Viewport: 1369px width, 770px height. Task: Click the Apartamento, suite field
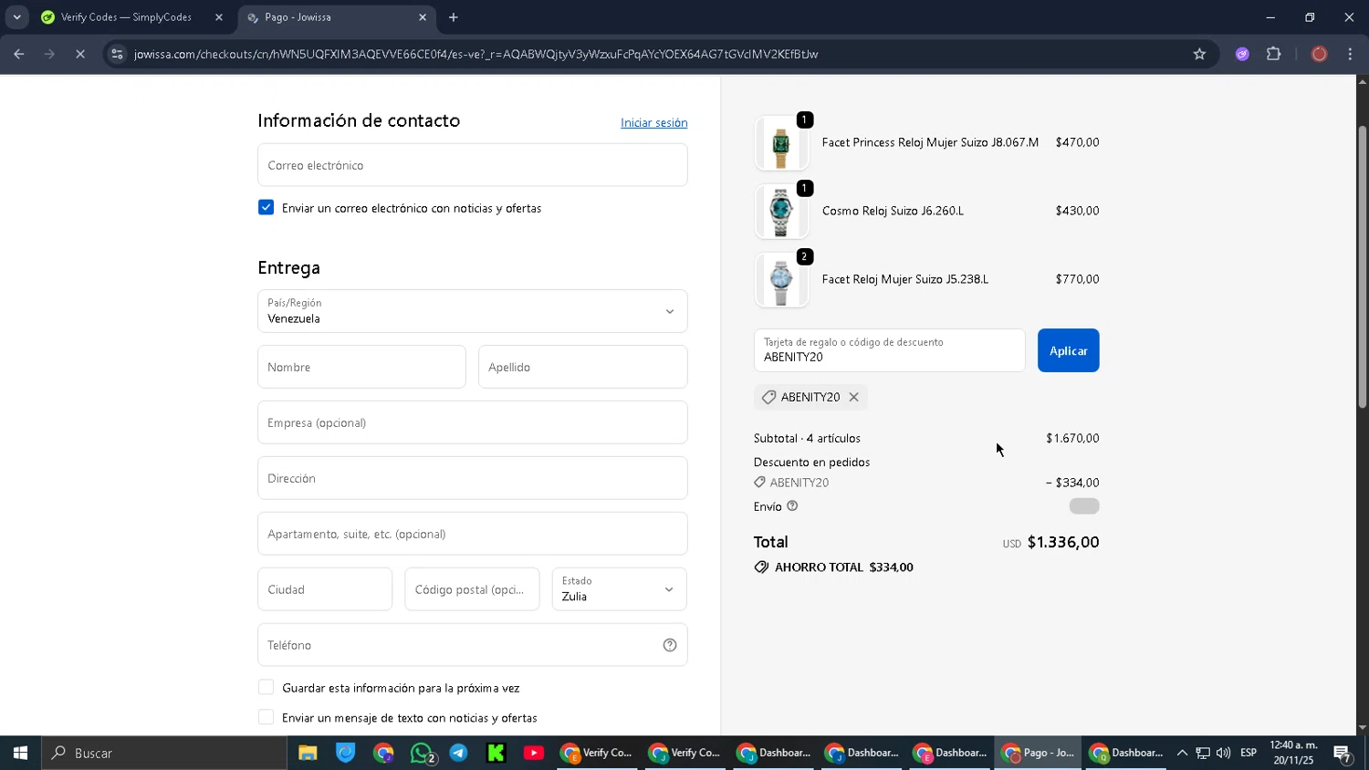[473, 534]
